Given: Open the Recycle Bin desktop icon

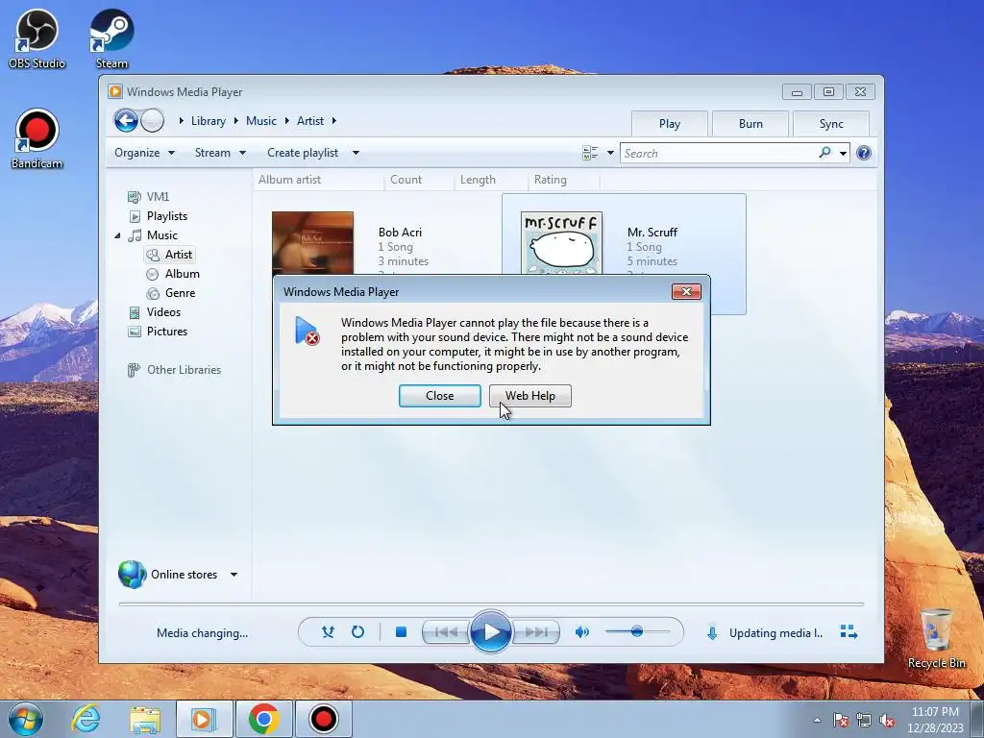Looking at the screenshot, I should 936,638.
